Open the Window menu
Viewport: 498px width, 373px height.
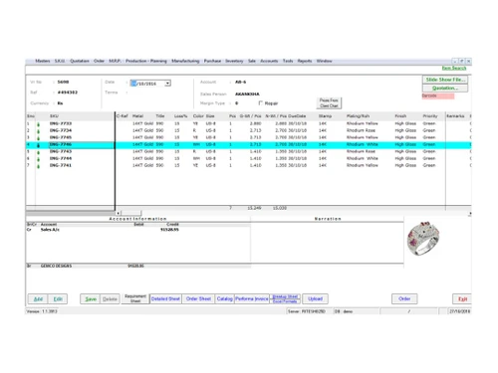[x=325, y=61]
